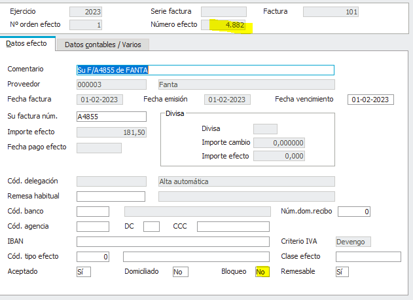The height and width of the screenshot is (300, 413).
Task: Click the Comentario label
Action: (x=26, y=69)
